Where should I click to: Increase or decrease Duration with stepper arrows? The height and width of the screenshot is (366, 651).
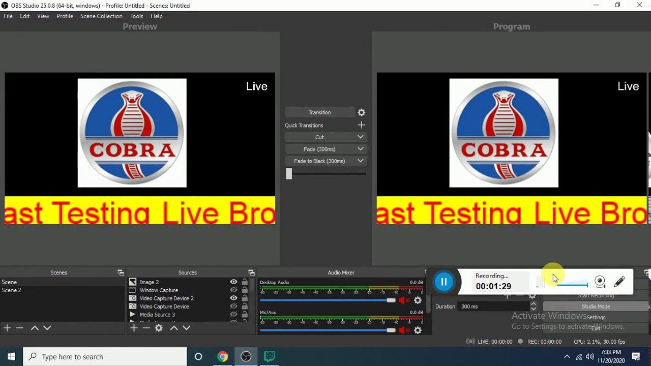click(x=534, y=307)
